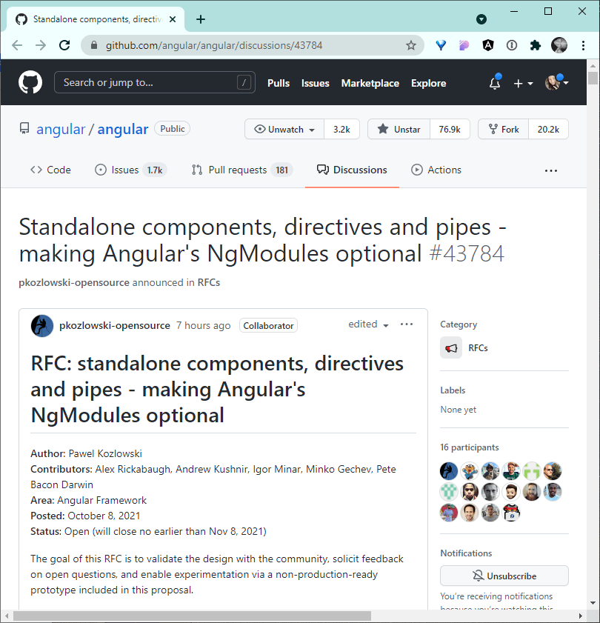Click the lock icon in address bar
Viewport: 600px width, 623px height.
click(94, 45)
